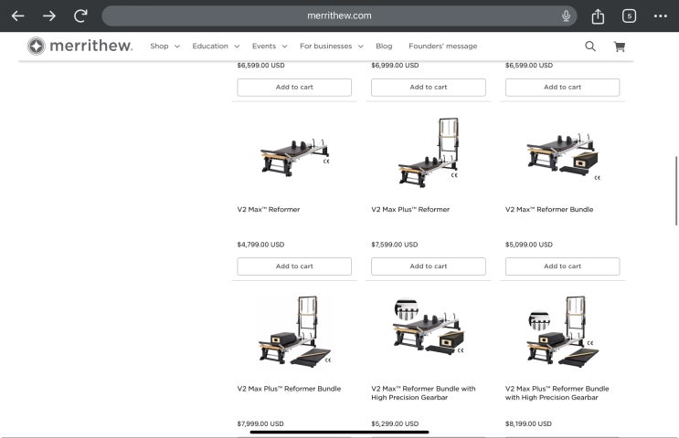This screenshot has height=438, width=679.
Task: Reload the page with the refresh icon
Action: tap(80, 16)
